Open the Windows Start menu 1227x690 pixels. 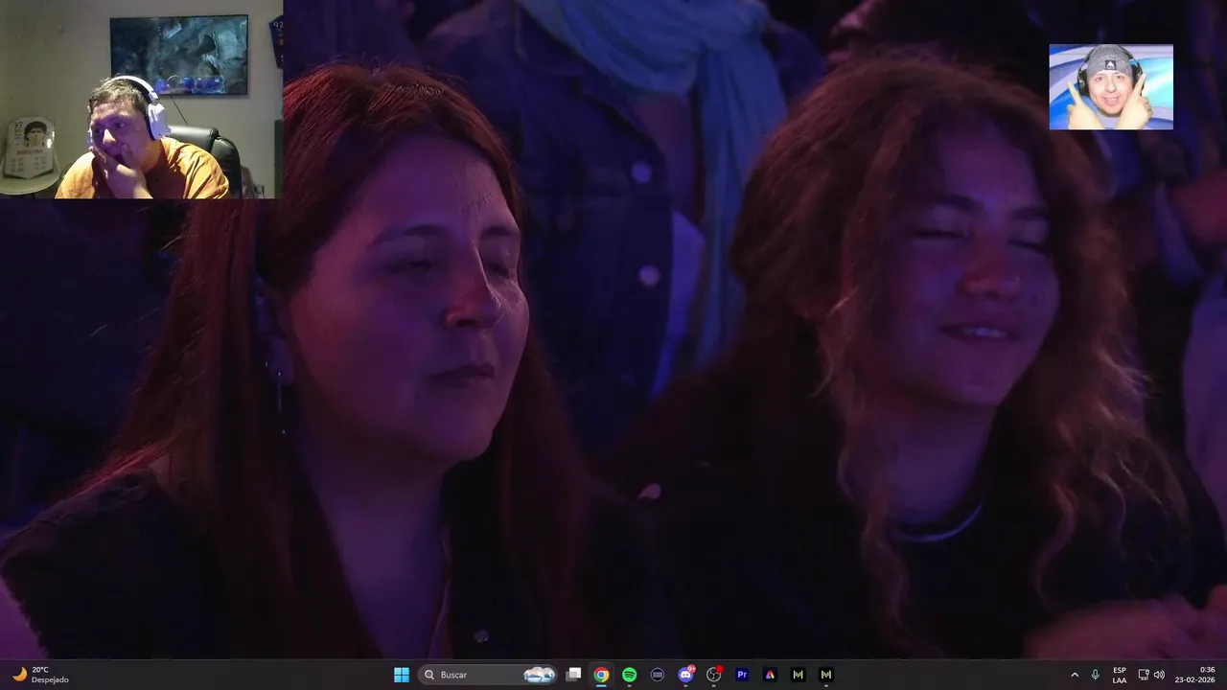tap(402, 675)
